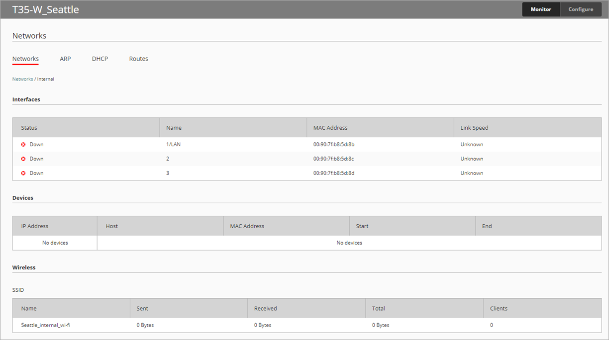Click the Sent column header in SSID table

[x=142, y=309]
